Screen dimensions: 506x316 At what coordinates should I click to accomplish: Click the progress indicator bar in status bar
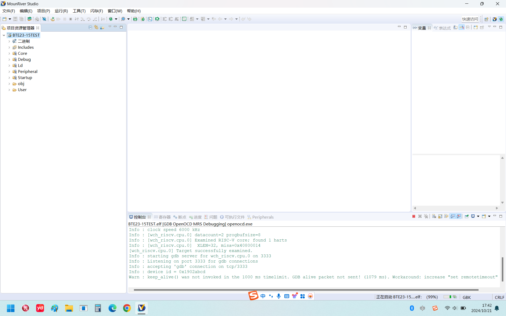pyautogui.click(x=447, y=297)
